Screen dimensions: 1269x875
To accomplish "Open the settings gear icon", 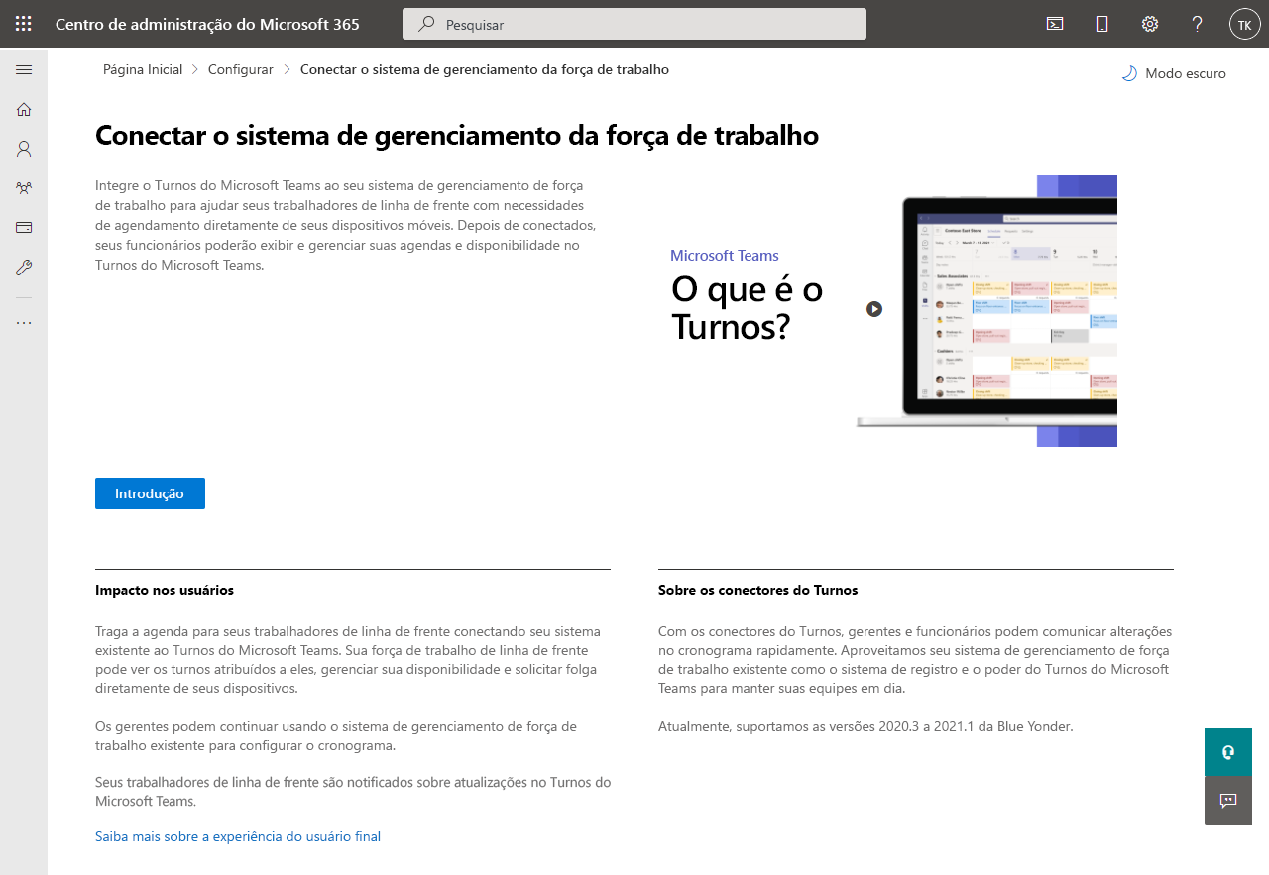I will point(1150,24).
